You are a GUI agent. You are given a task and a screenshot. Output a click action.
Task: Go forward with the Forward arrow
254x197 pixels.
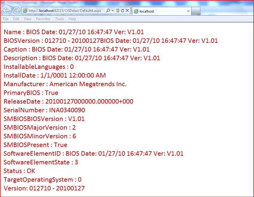coord(16,11)
